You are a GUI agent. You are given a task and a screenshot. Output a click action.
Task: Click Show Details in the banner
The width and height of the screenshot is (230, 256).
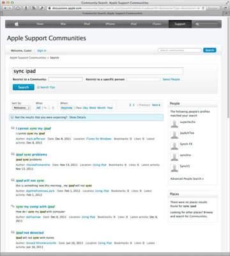(77, 117)
